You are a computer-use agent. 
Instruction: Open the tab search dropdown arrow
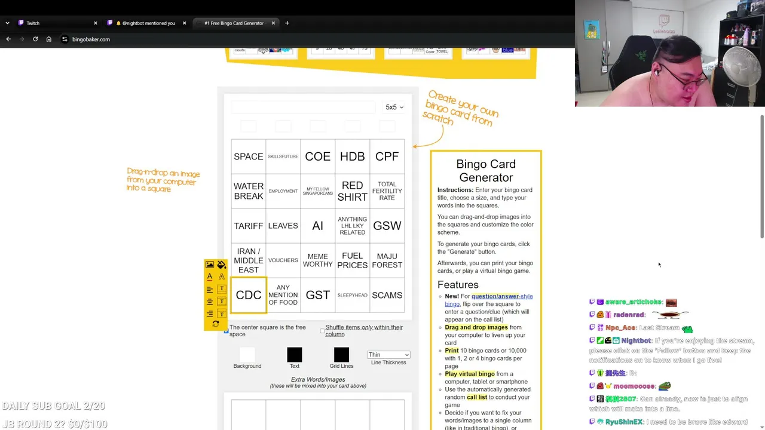click(7, 23)
